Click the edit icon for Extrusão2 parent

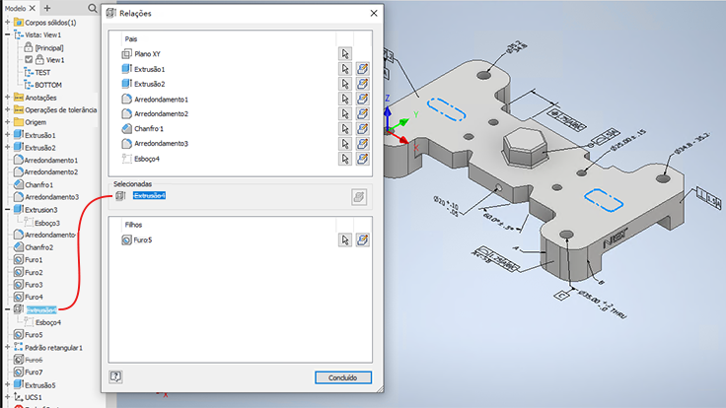(363, 84)
